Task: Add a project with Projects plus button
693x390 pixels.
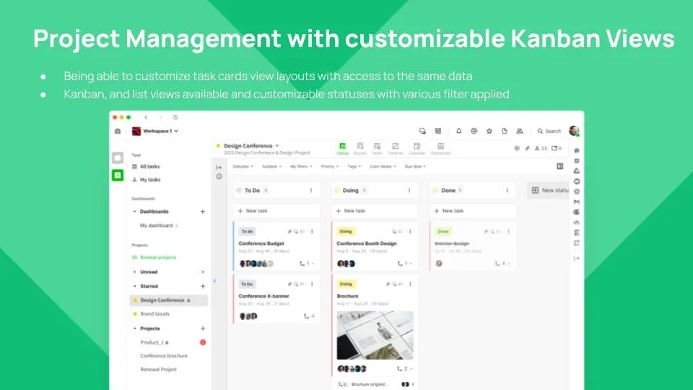Action: [202, 329]
